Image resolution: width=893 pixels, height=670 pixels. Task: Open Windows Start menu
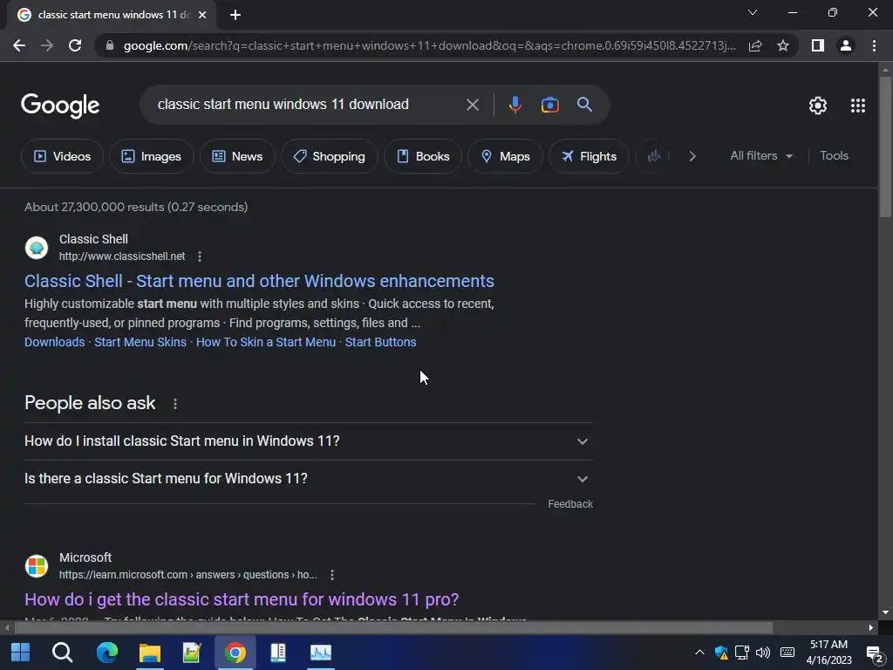pos(21,653)
